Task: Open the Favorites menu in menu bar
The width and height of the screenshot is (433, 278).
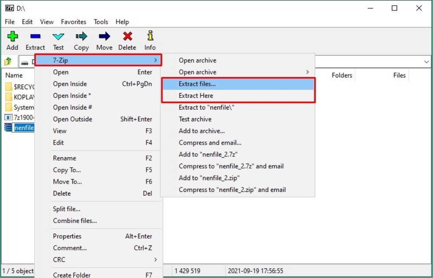Action: coord(73,22)
